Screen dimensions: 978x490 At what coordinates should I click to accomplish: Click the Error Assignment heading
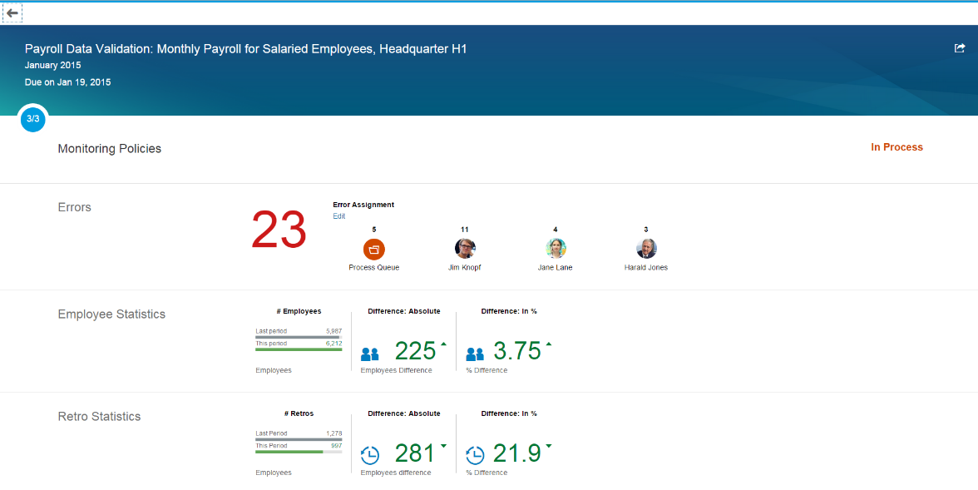click(x=363, y=205)
